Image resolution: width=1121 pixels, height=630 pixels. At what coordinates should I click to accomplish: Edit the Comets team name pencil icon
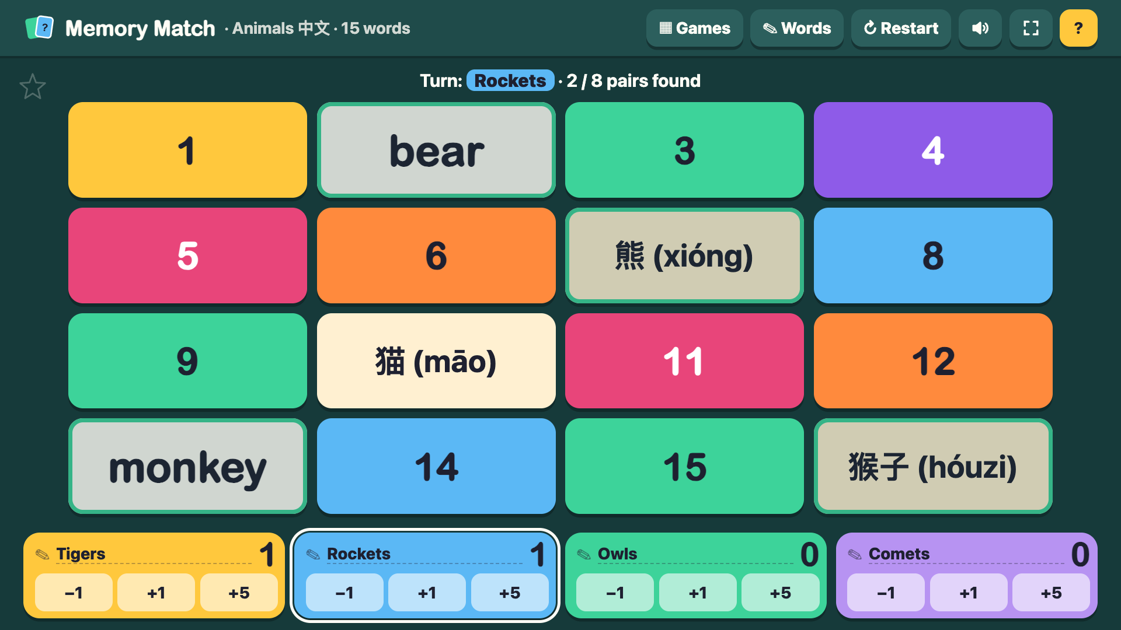coord(855,554)
